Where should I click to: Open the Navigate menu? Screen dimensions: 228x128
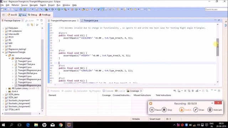[33, 5]
